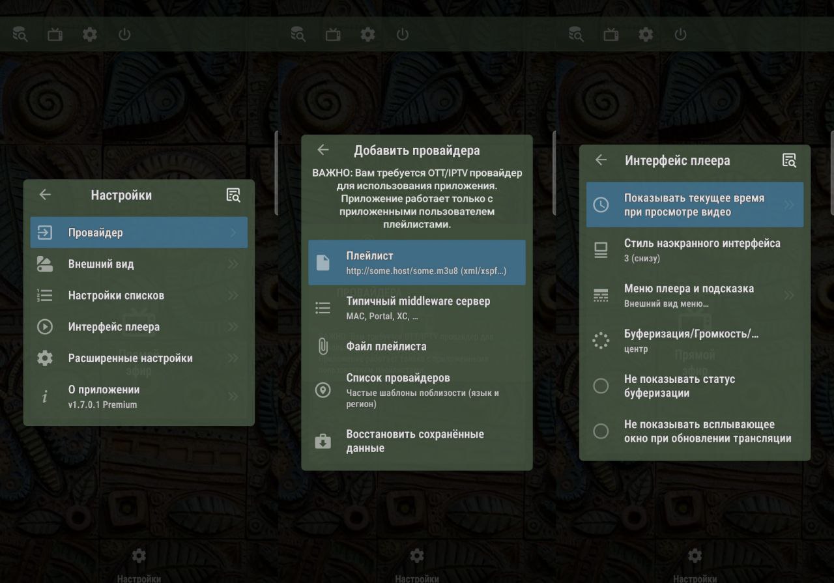834x583 pixels.
Task: Expand the Внешний вид chevron arrow
Action: (233, 264)
